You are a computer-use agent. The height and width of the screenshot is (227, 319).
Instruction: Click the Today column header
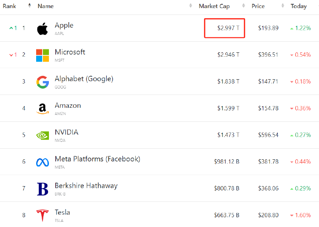(x=299, y=6)
